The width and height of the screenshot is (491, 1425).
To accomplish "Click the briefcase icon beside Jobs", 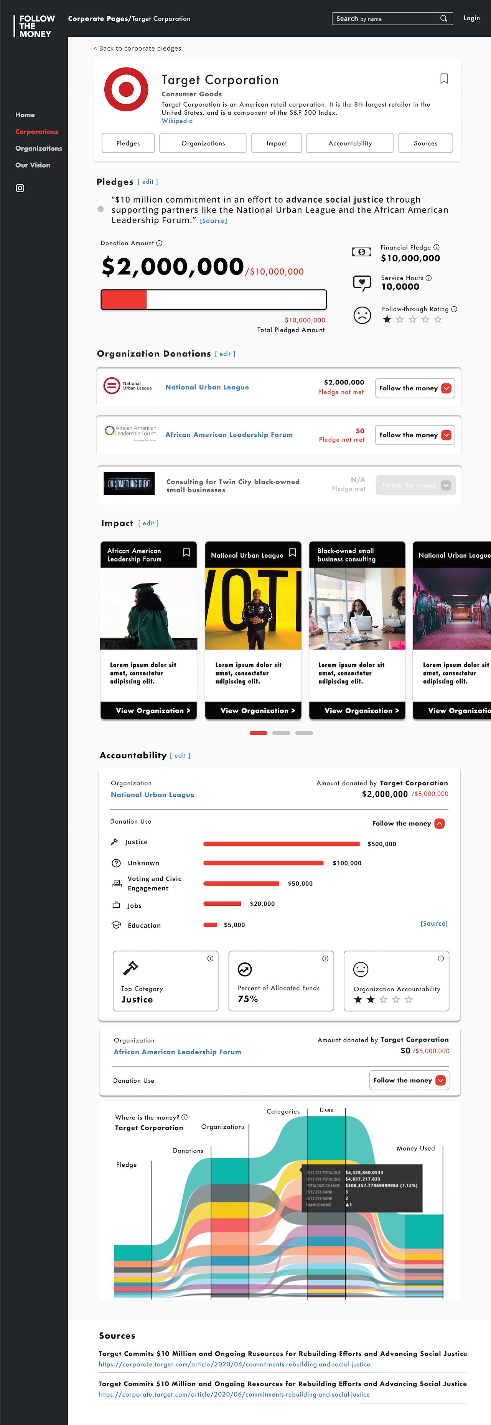I will coord(116,905).
